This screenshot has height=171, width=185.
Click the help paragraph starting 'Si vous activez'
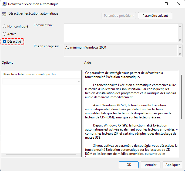[x=131, y=150]
